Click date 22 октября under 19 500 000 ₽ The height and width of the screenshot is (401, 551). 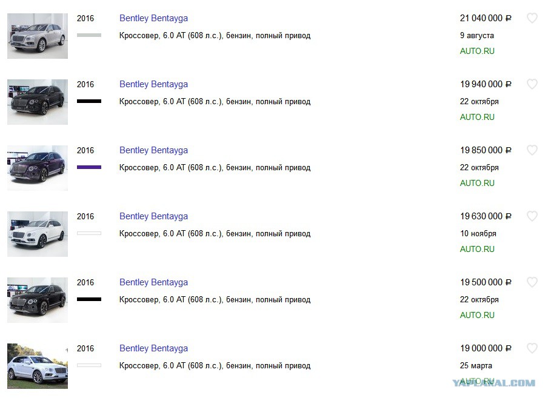point(479,299)
